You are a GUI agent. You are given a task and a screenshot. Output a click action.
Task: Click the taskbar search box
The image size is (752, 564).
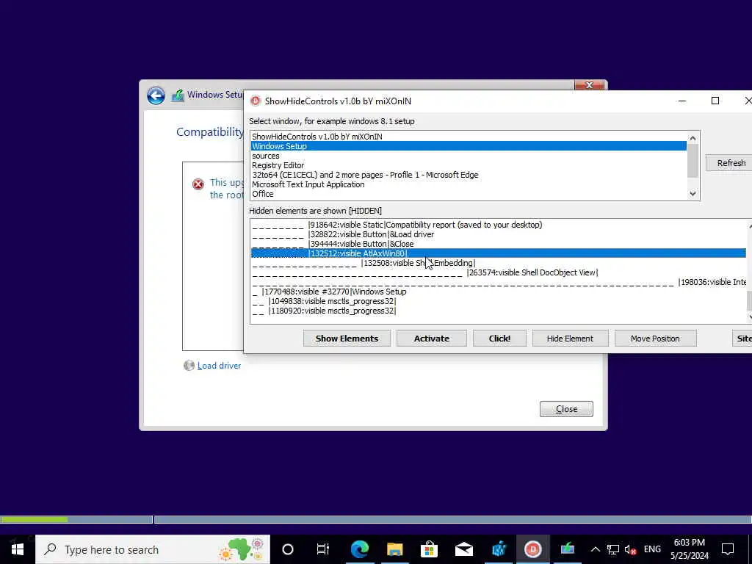click(153, 549)
